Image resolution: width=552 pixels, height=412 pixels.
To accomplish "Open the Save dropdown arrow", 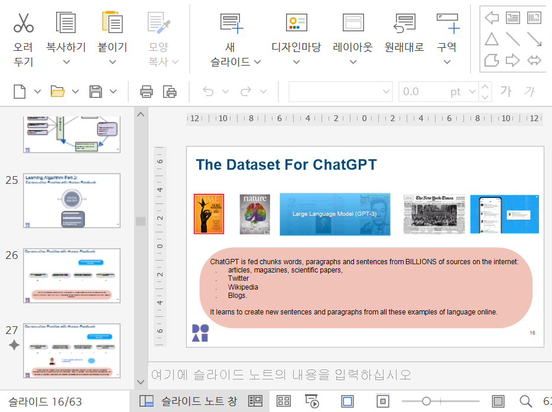I will (113, 92).
